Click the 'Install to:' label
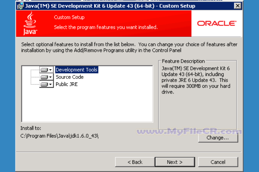 tap(31, 128)
